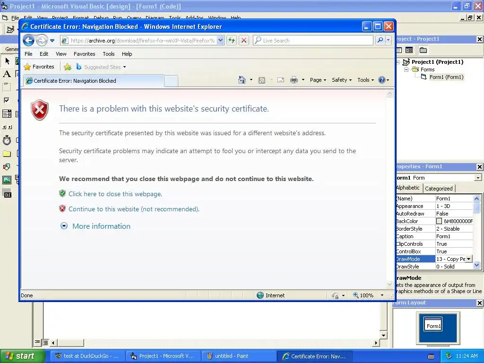Open search provider dropdown arrow
This screenshot has height=363, width=484.
(x=389, y=41)
